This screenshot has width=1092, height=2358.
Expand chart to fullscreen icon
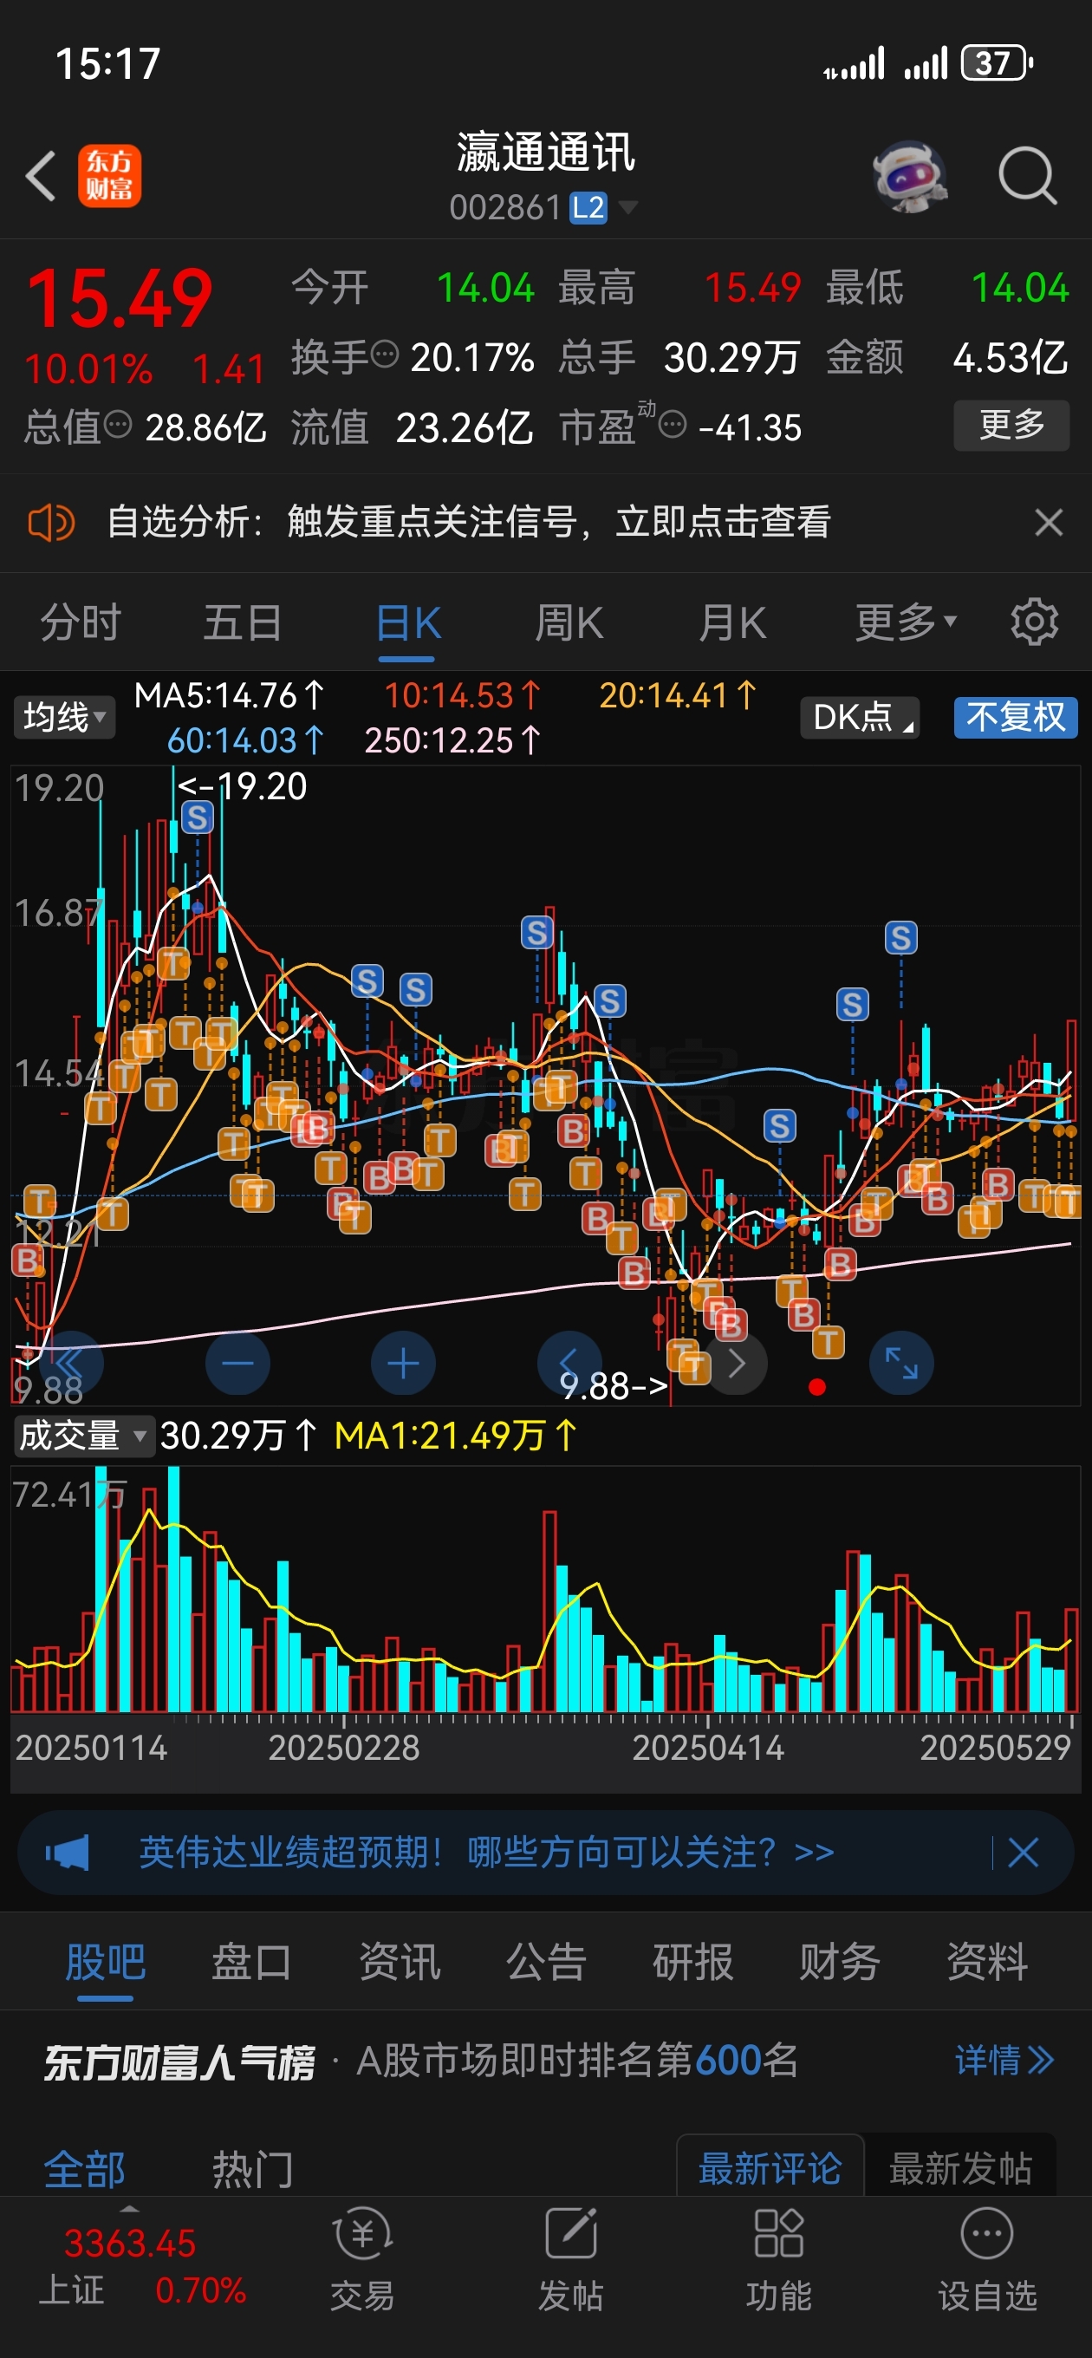click(x=900, y=1363)
